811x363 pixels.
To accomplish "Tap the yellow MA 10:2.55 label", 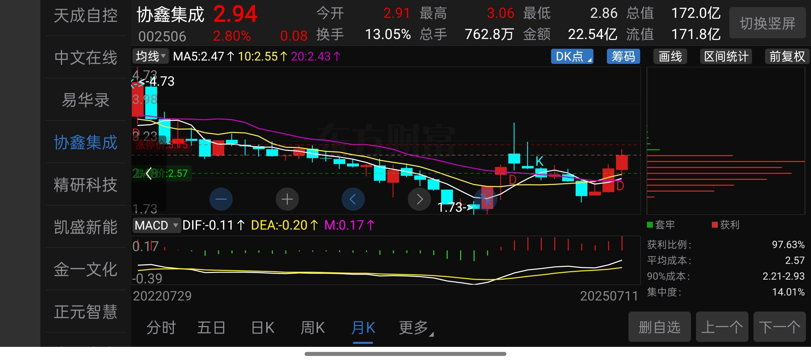I will (x=263, y=56).
